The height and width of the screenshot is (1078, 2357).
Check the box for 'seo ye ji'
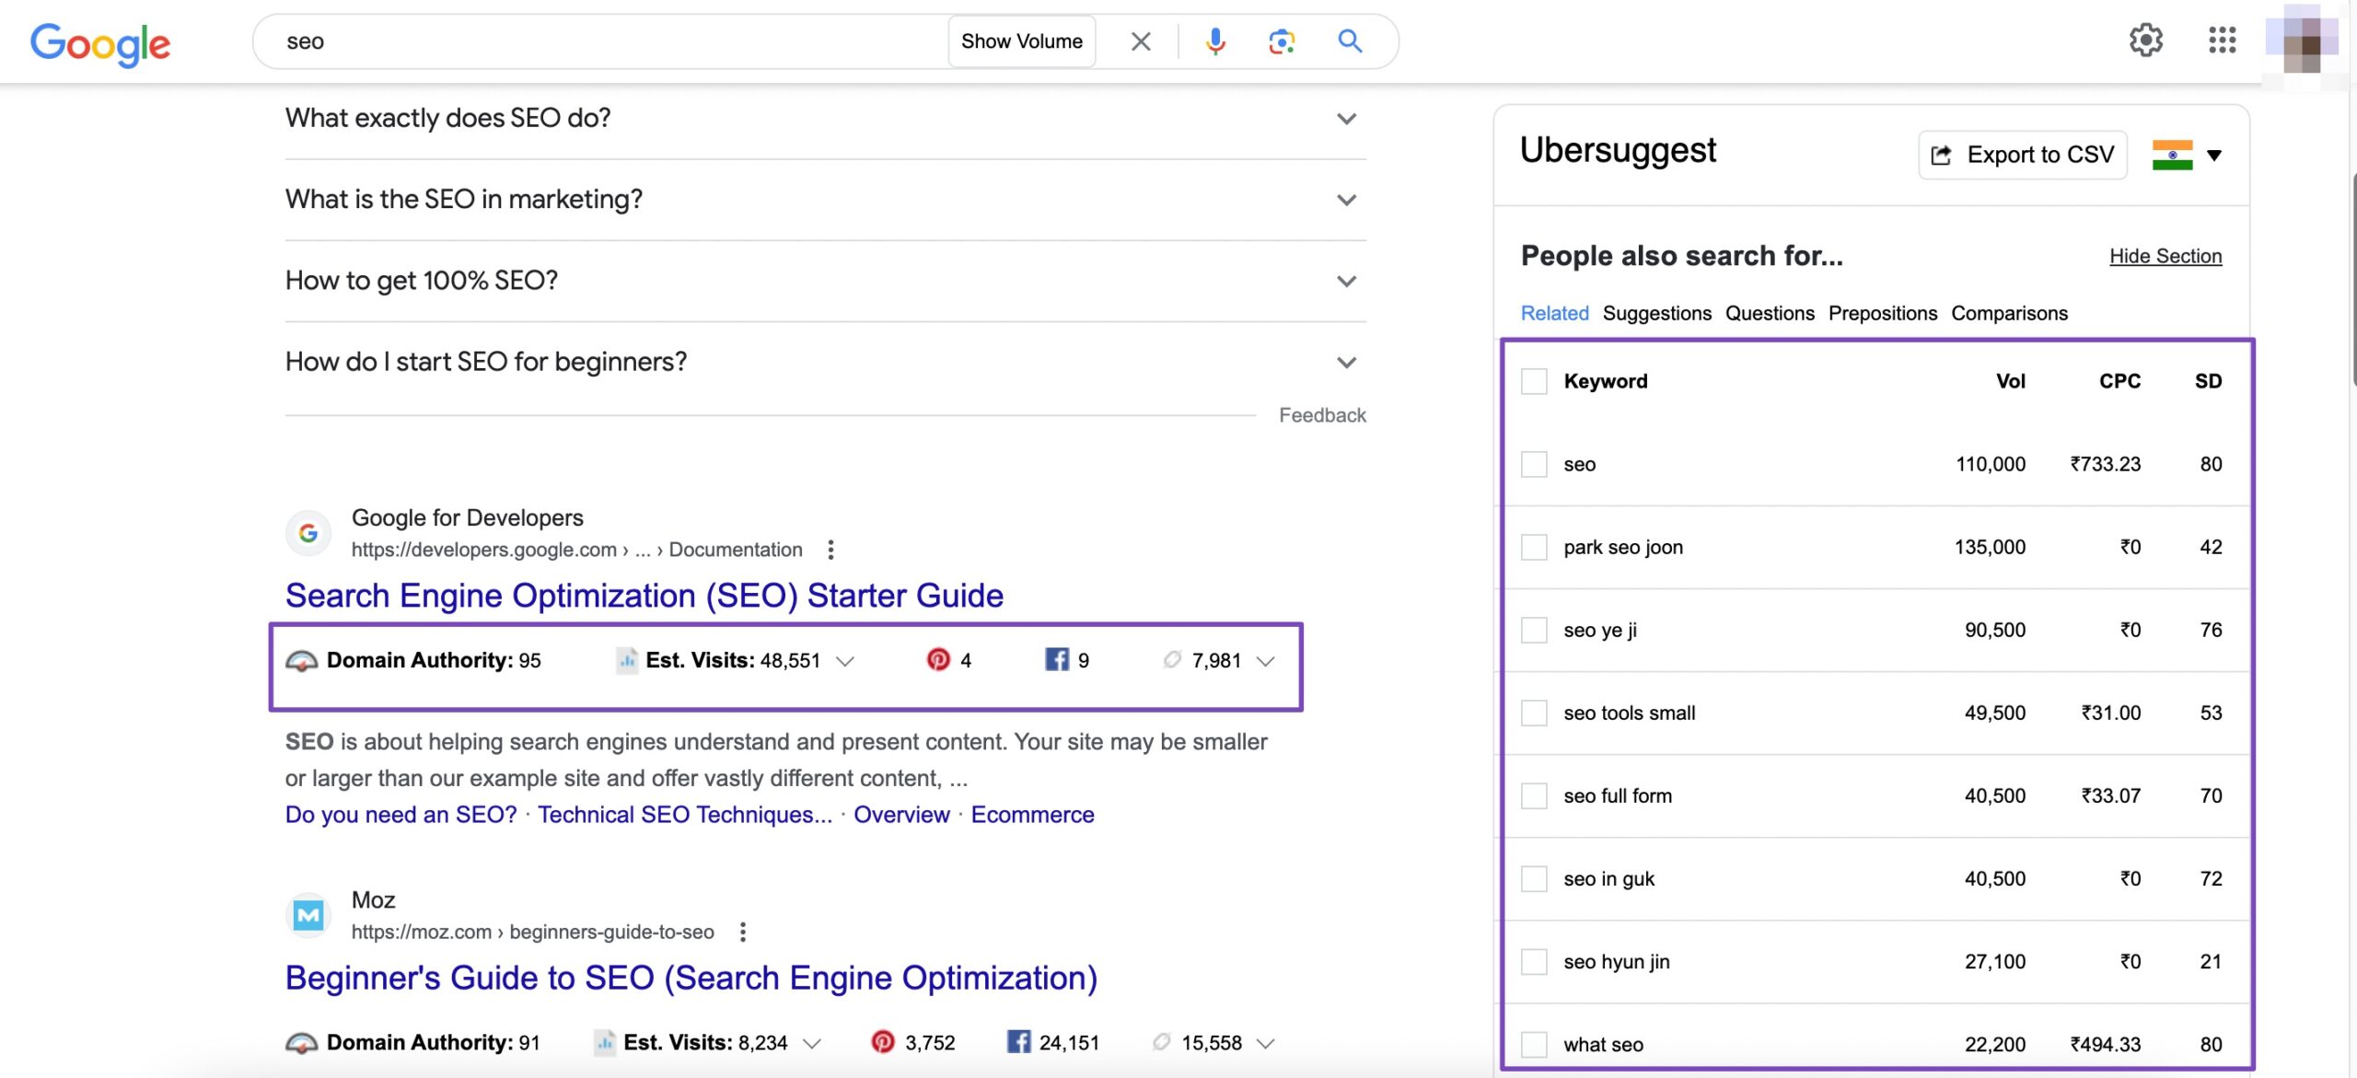1534,630
